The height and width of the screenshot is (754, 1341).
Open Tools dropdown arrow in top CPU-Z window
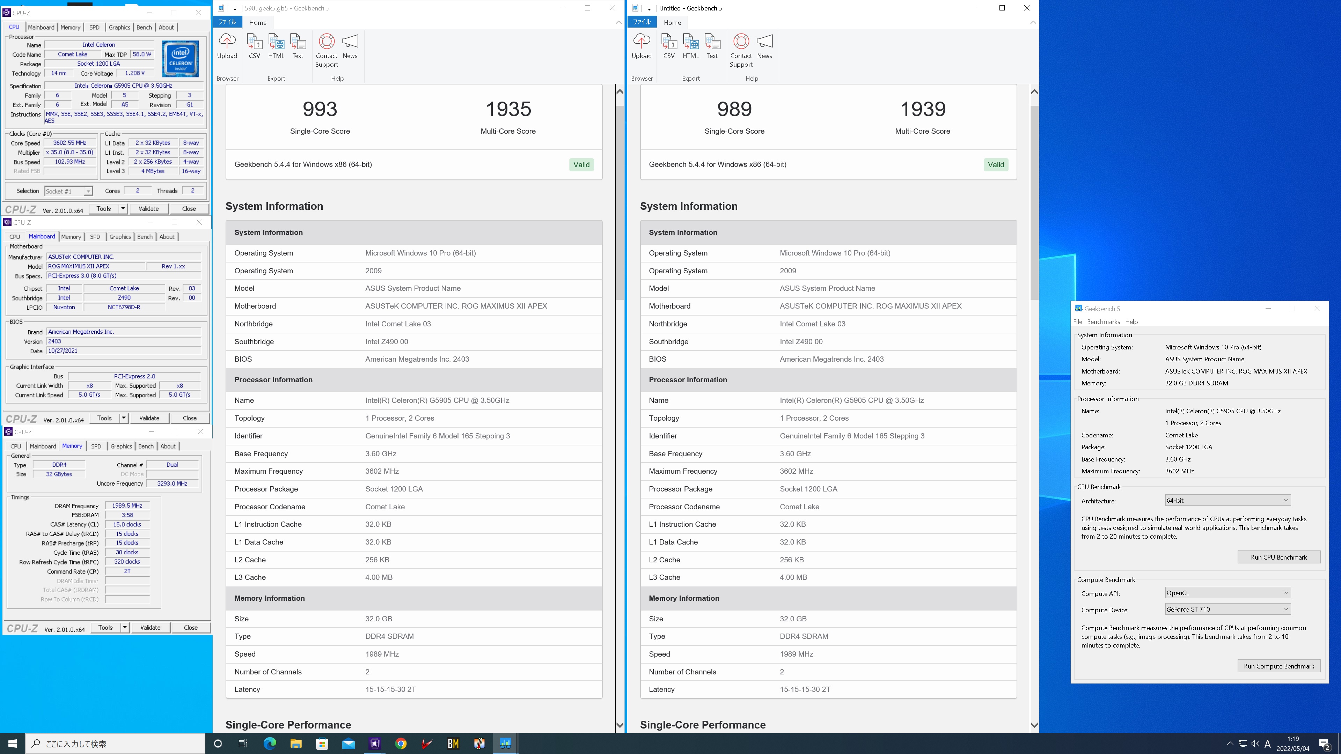[x=123, y=209]
